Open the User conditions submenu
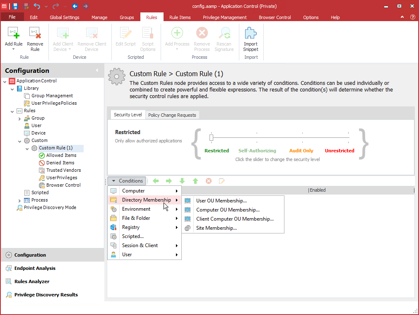The height and width of the screenshot is (315, 419). click(x=144, y=254)
